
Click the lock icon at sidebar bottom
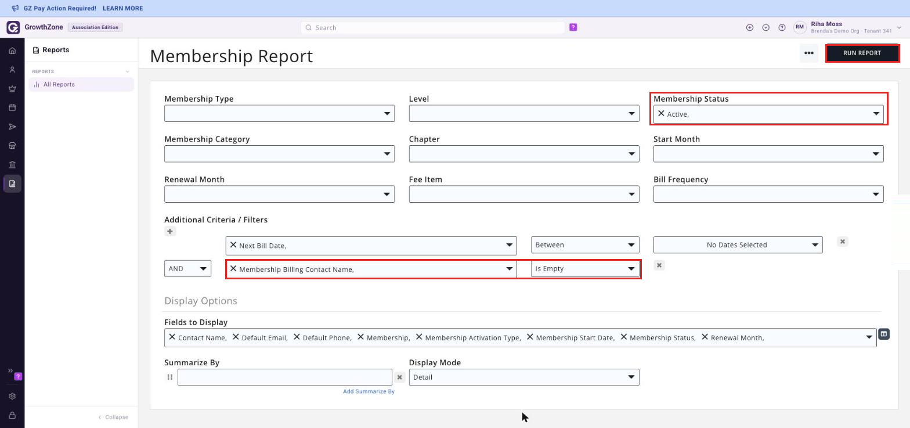[x=12, y=415]
